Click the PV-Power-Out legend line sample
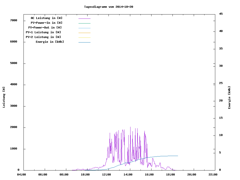Image resolution: width=240 pixels, height=180 pixels. pyautogui.click(x=84, y=28)
